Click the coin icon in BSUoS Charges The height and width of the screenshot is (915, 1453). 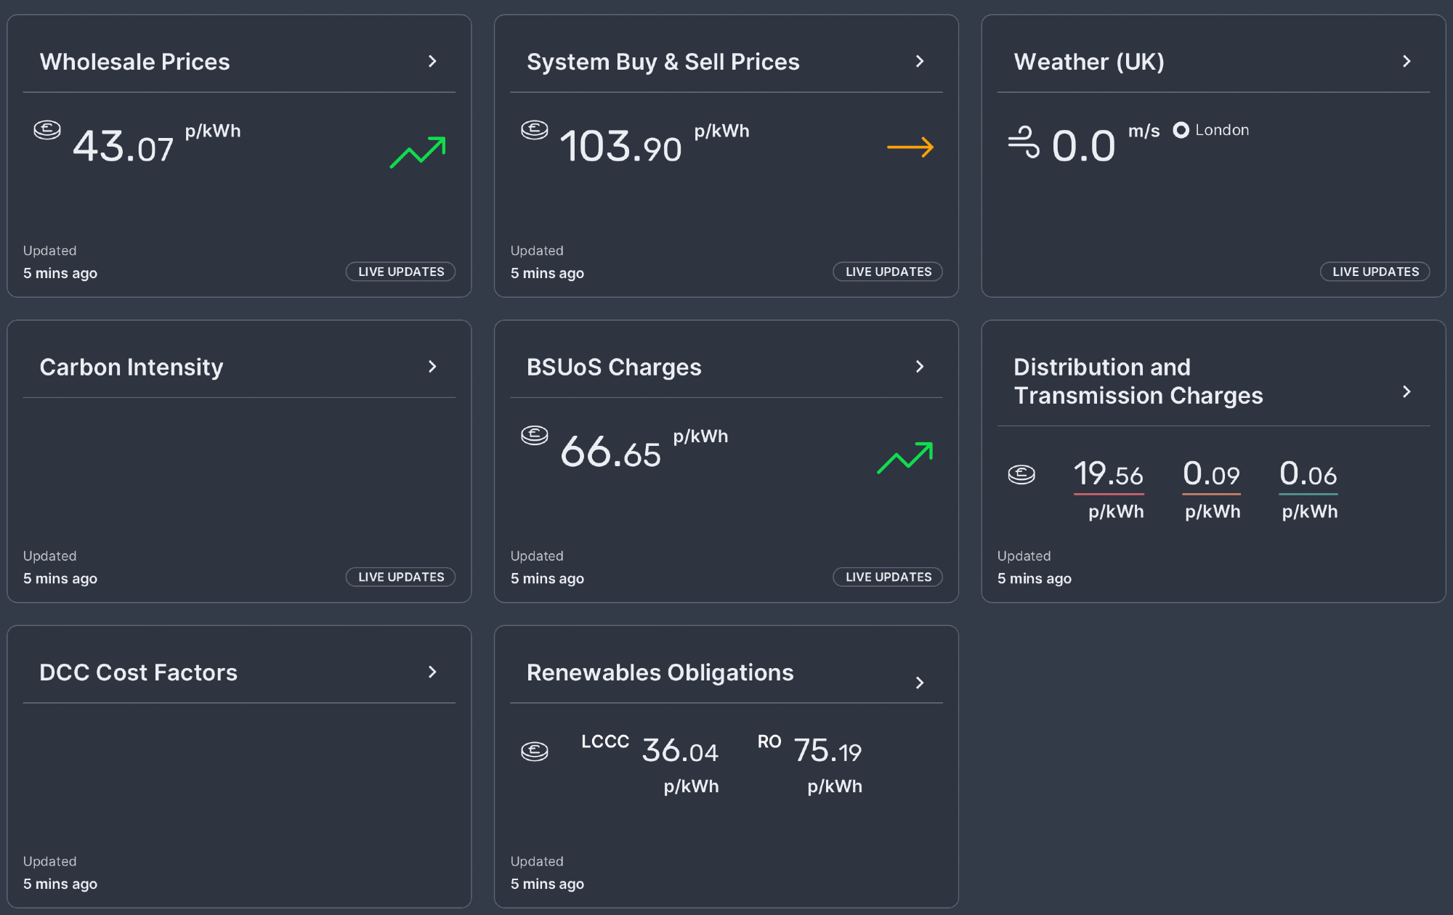tap(534, 435)
